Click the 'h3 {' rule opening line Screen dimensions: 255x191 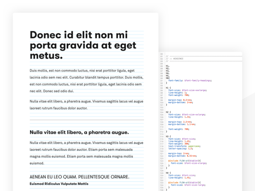click(x=168, y=137)
